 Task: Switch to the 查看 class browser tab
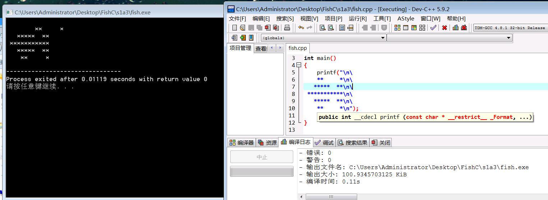tap(261, 48)
